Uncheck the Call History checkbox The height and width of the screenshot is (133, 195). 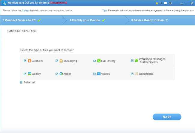pyautogui.click(x=94, y=61)
